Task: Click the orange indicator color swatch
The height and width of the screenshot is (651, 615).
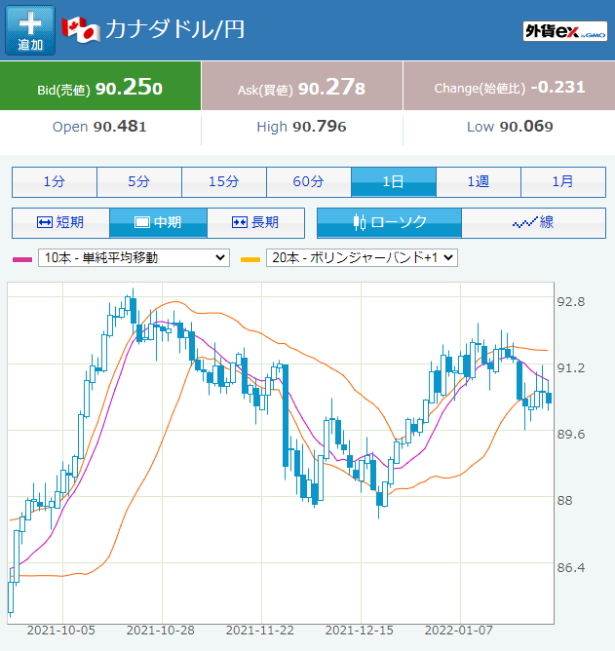Action: click(x=250, y=259)
